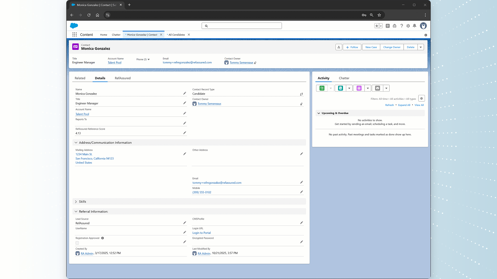Open the Phone (2) dropdown
This screenshot has width=497, height=279.
tap(143, 59)
